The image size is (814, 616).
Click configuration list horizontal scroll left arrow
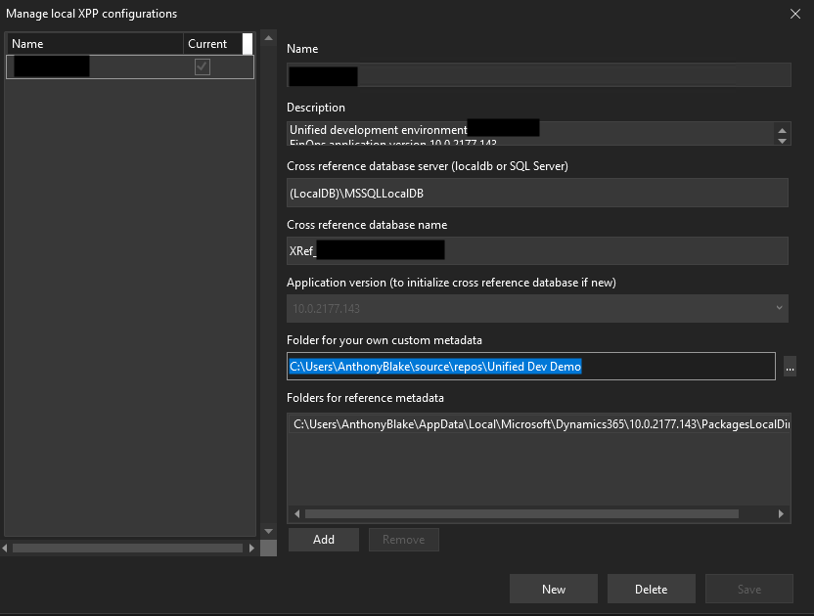coord(5,548)
